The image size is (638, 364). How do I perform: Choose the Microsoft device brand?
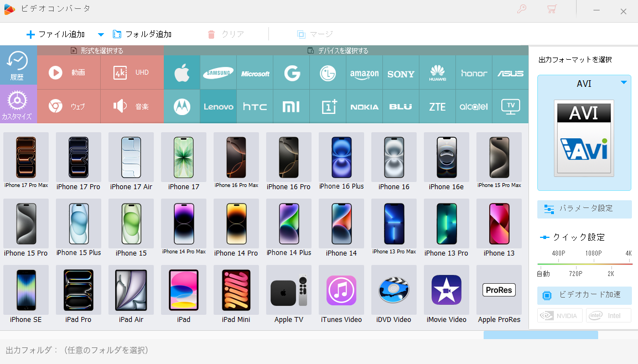tap(255, 72)
